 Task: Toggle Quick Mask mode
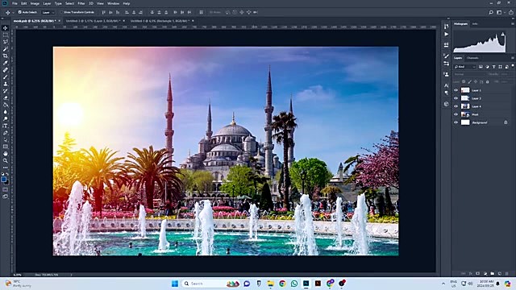point(6,189)
